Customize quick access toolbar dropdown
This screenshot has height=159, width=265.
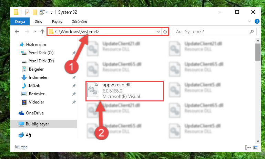click(51, 12)
